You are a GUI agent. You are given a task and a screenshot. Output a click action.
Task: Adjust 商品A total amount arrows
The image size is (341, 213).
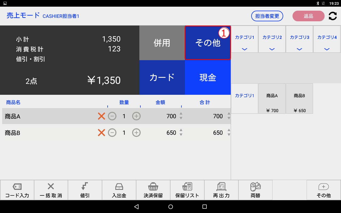coord(229,116)
